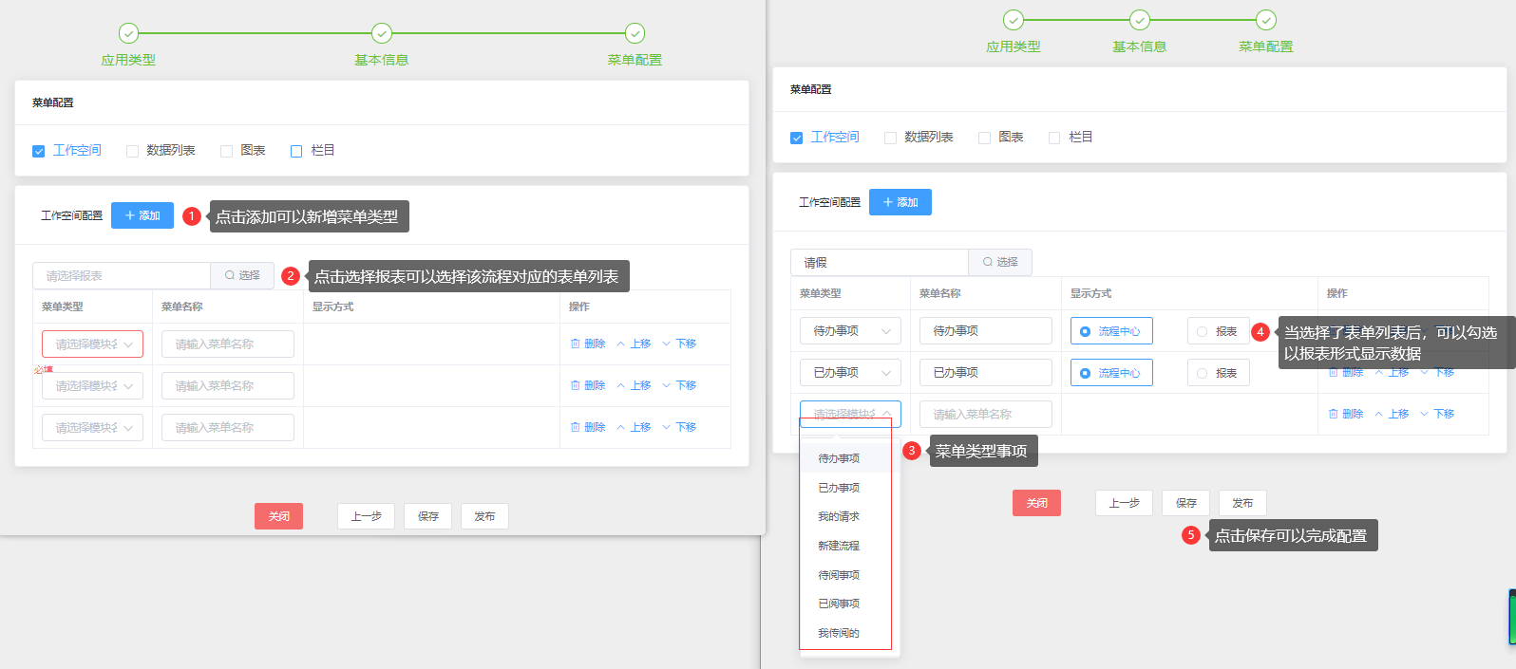Image resolution: width=1516 pixels, height=669 pixels.
Task: Open the red-outlined 请选择模块 dropdown
Action: [92, 344]
